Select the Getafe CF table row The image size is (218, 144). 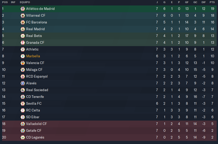pos(109,131)
